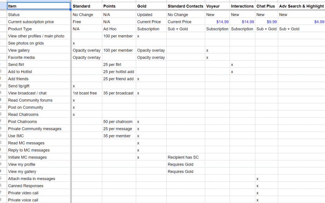This screenshot has width=325, height=203.
Task: Select the Adv Search & Highlight header cell
Action: [301, 6]
